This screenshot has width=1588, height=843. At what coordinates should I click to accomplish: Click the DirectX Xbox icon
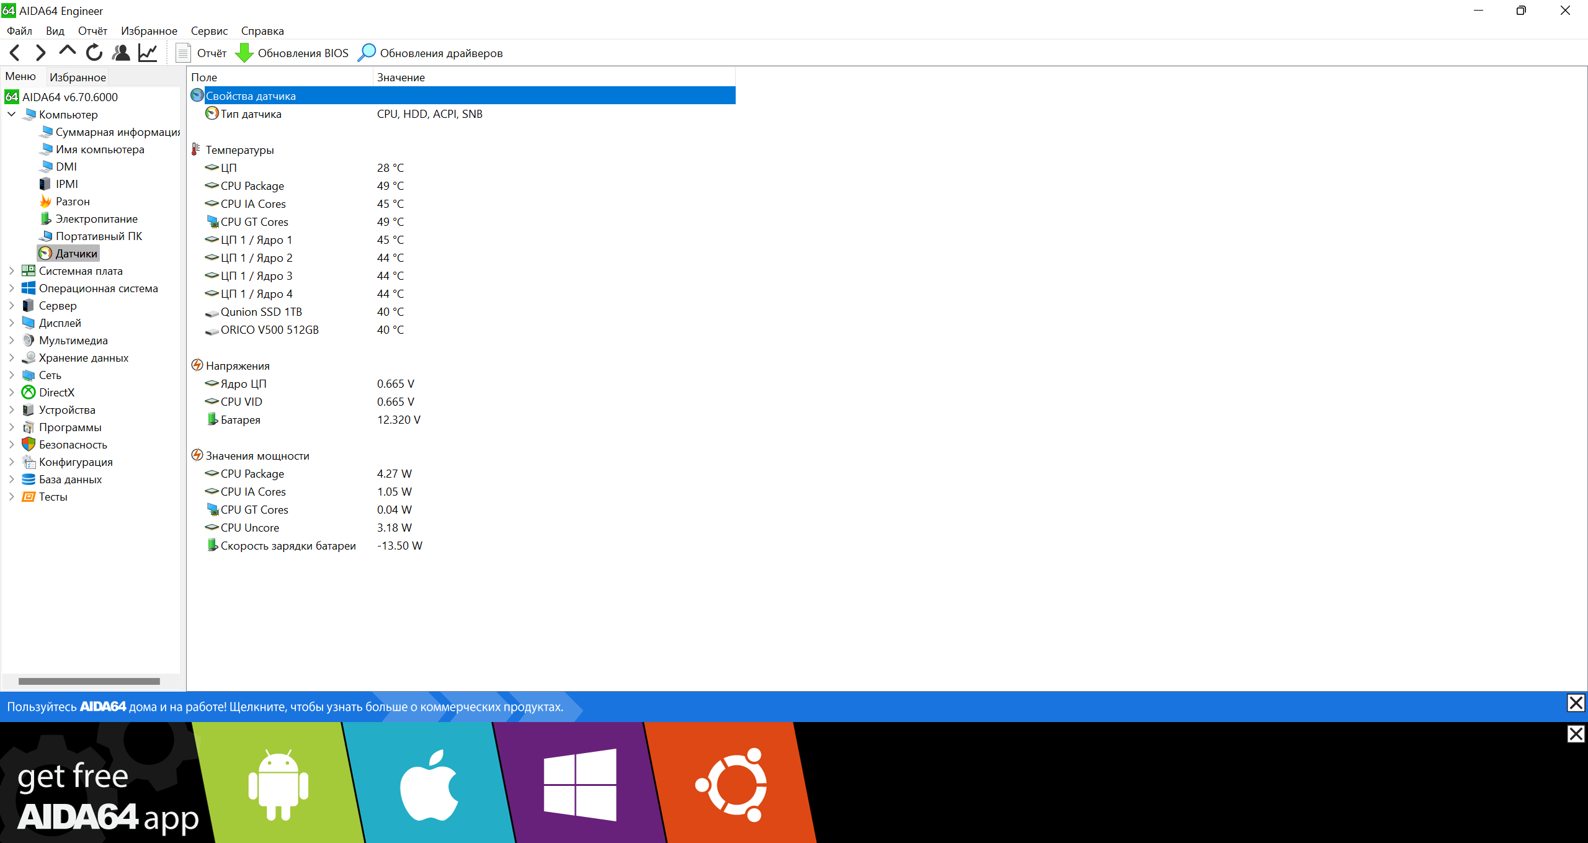[x=29, y=392]
